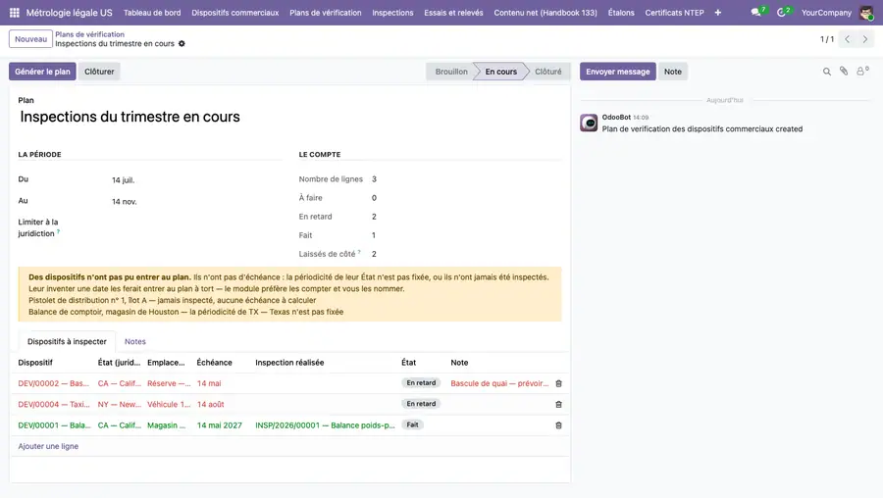Open the apps grid menu
883x498 pixels.
(15, 13)
